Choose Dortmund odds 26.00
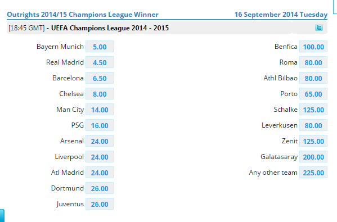Screen dimensions: 337x222 point(100,188)
